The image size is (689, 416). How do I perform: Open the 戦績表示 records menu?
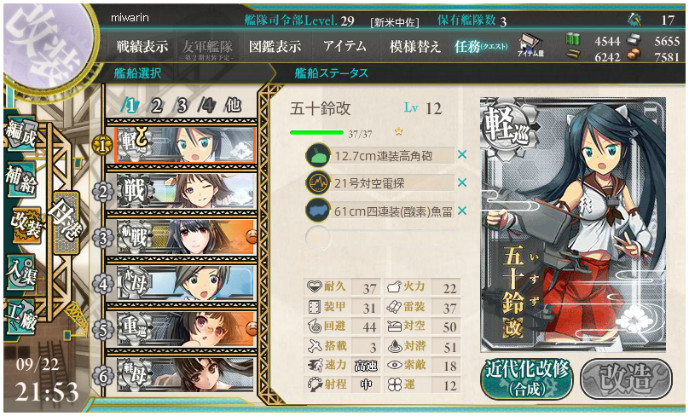point(142,47)
